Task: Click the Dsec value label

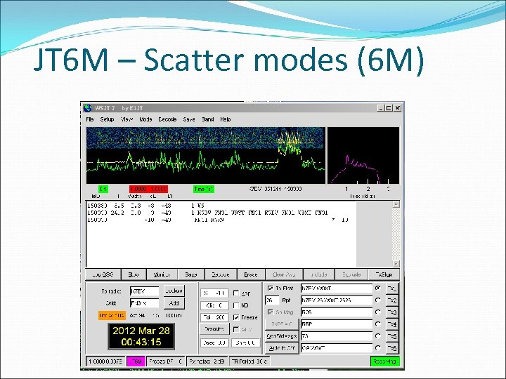Action: (x=214, y=343)
